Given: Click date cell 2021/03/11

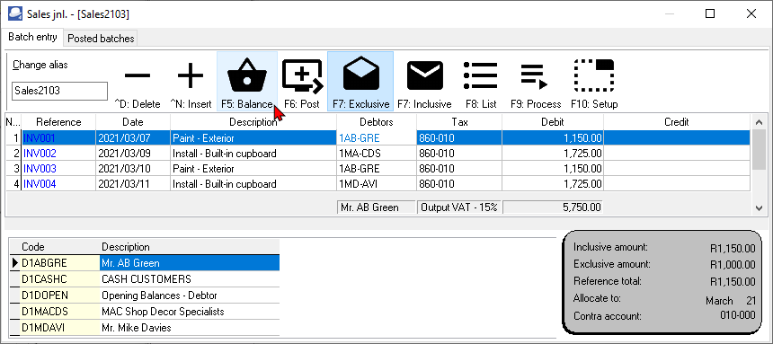Looking at the screenshot, I should tap(133, 184).
